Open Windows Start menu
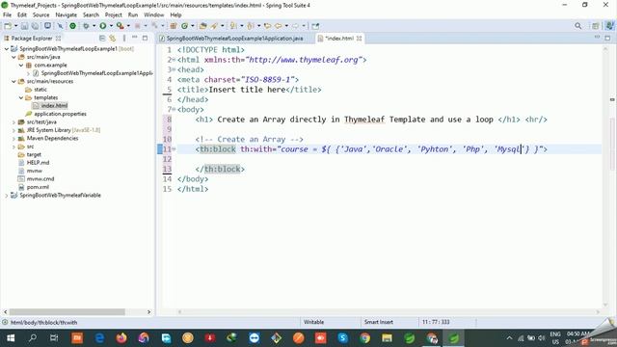 (x=11, y=338)
